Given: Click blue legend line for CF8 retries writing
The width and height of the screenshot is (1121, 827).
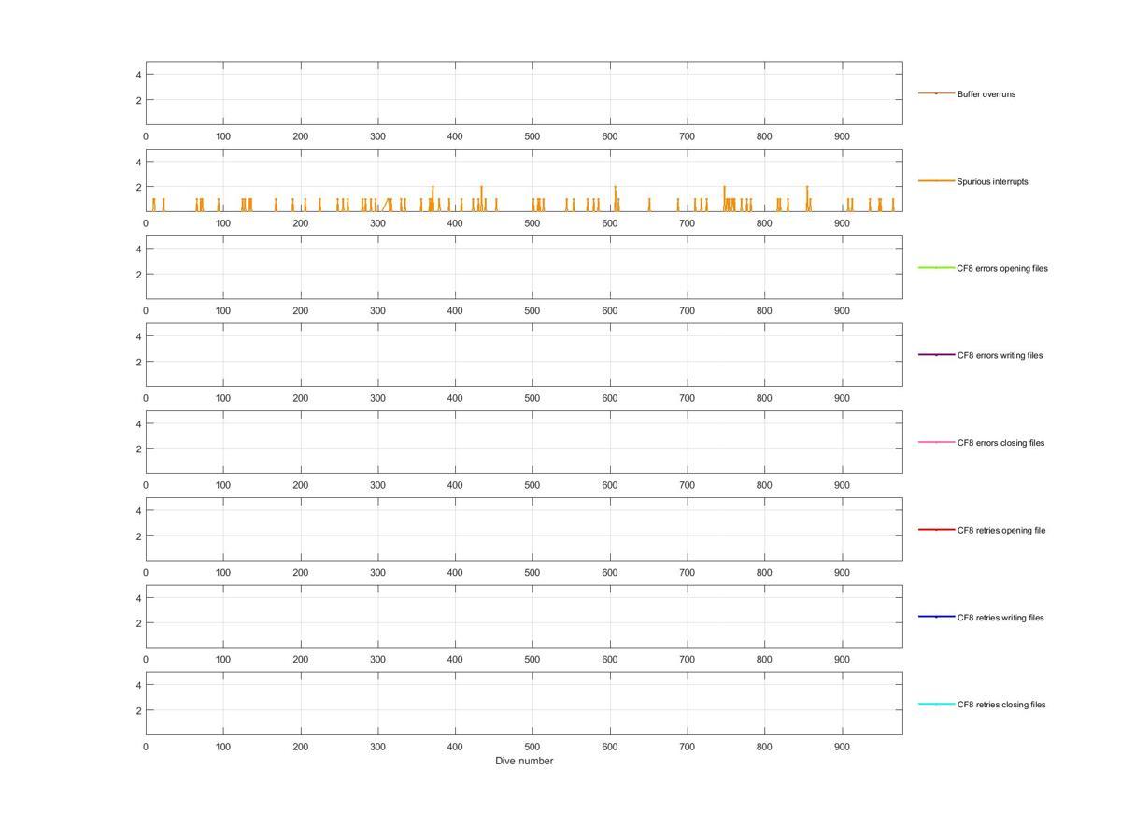Looking at the screenshot, I should 936,617.
